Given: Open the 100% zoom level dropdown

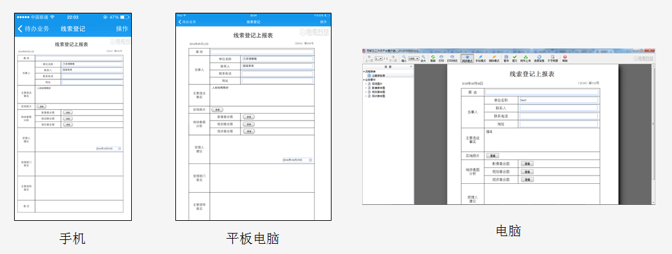Looking at the screenshot, I should [413, 58].
